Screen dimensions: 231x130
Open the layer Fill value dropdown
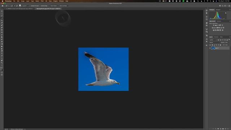(x=226, y=45)
